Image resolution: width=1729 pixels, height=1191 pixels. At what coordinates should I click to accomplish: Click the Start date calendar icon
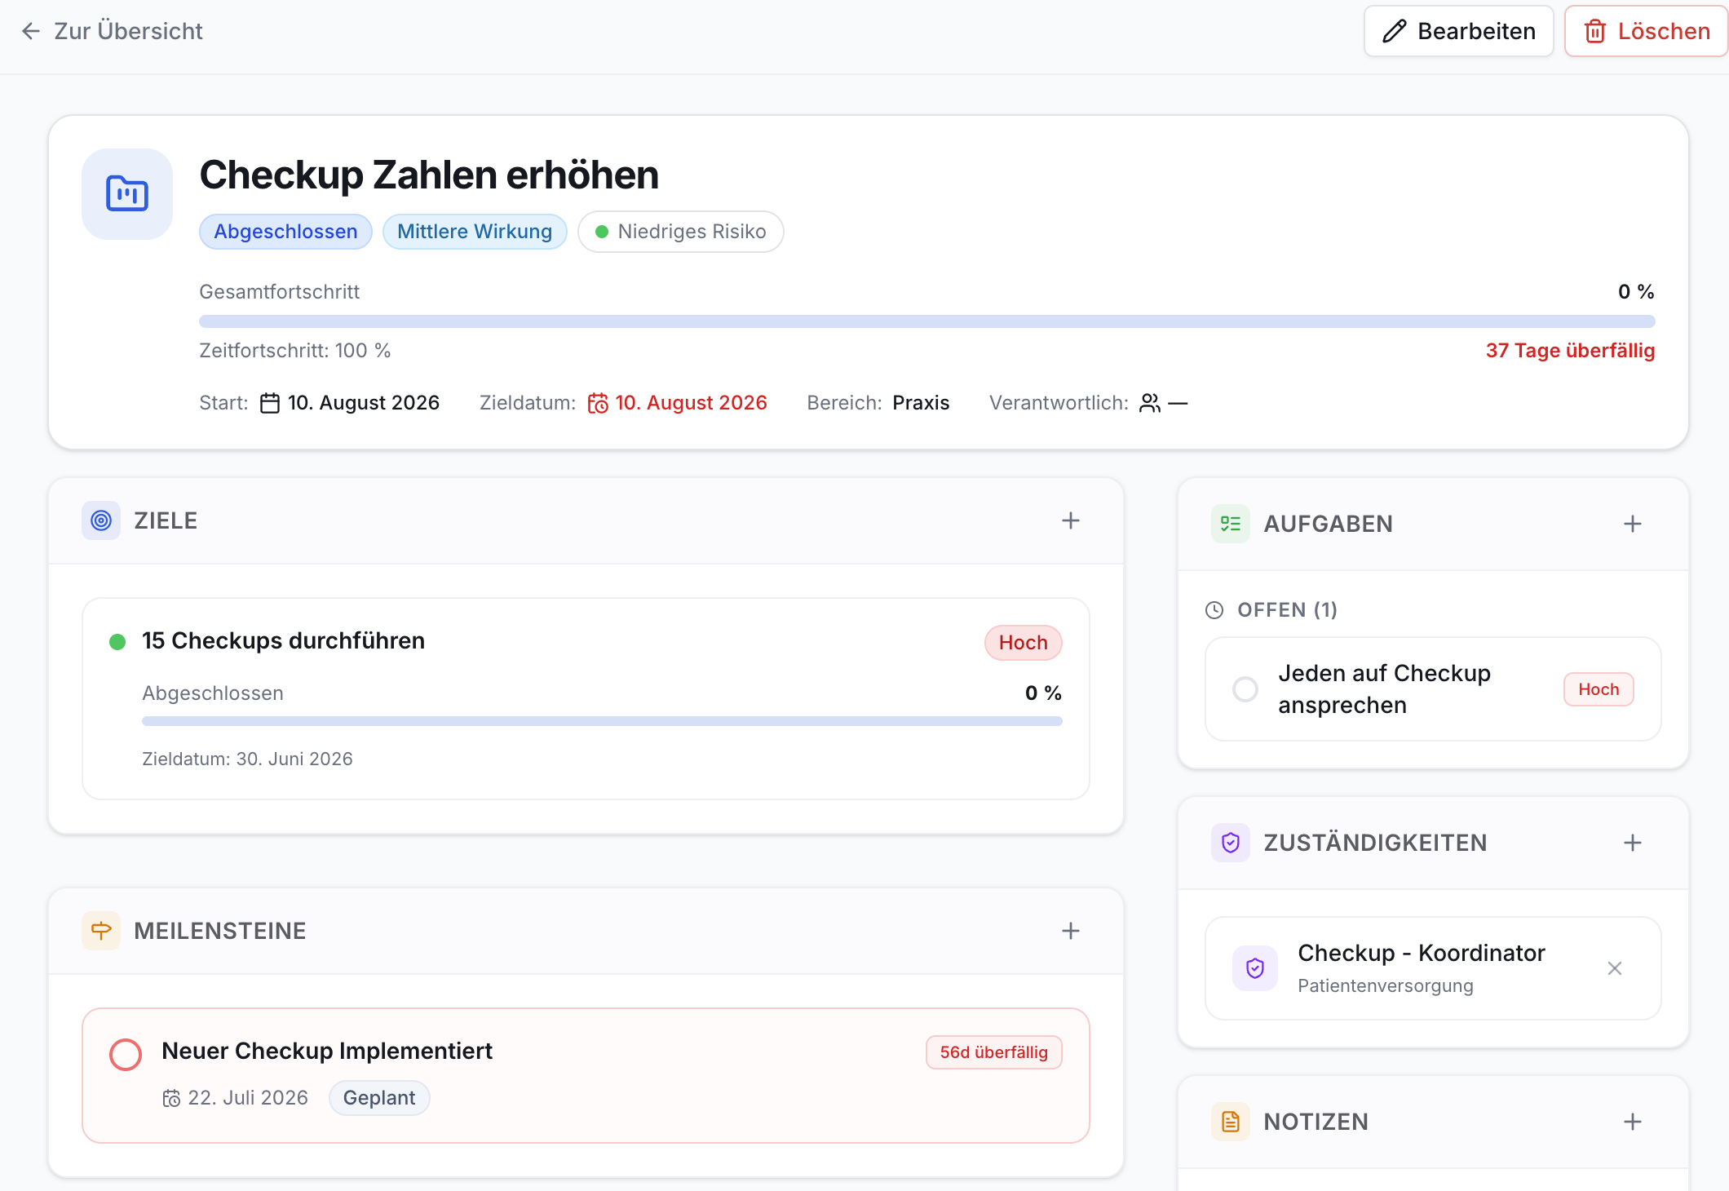[x=270, y=403]
